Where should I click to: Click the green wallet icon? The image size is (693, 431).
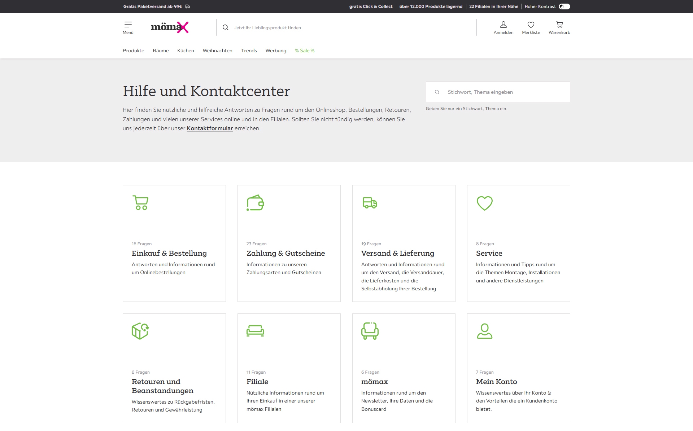point(255,203)
